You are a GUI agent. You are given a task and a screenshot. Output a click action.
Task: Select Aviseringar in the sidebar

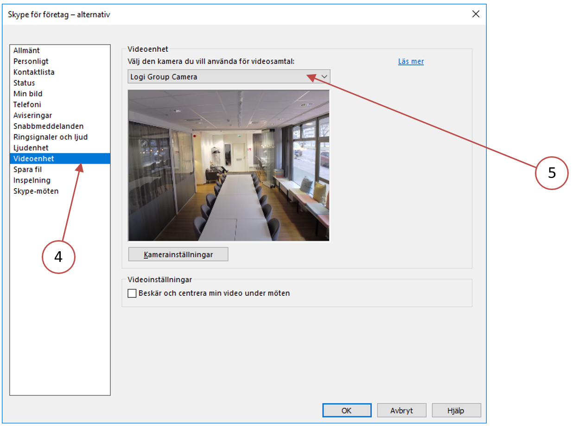[x=32, y=115]
